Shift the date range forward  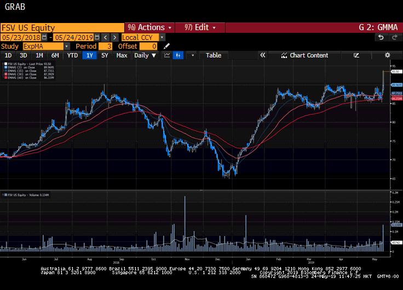click(x=114, y=38)
